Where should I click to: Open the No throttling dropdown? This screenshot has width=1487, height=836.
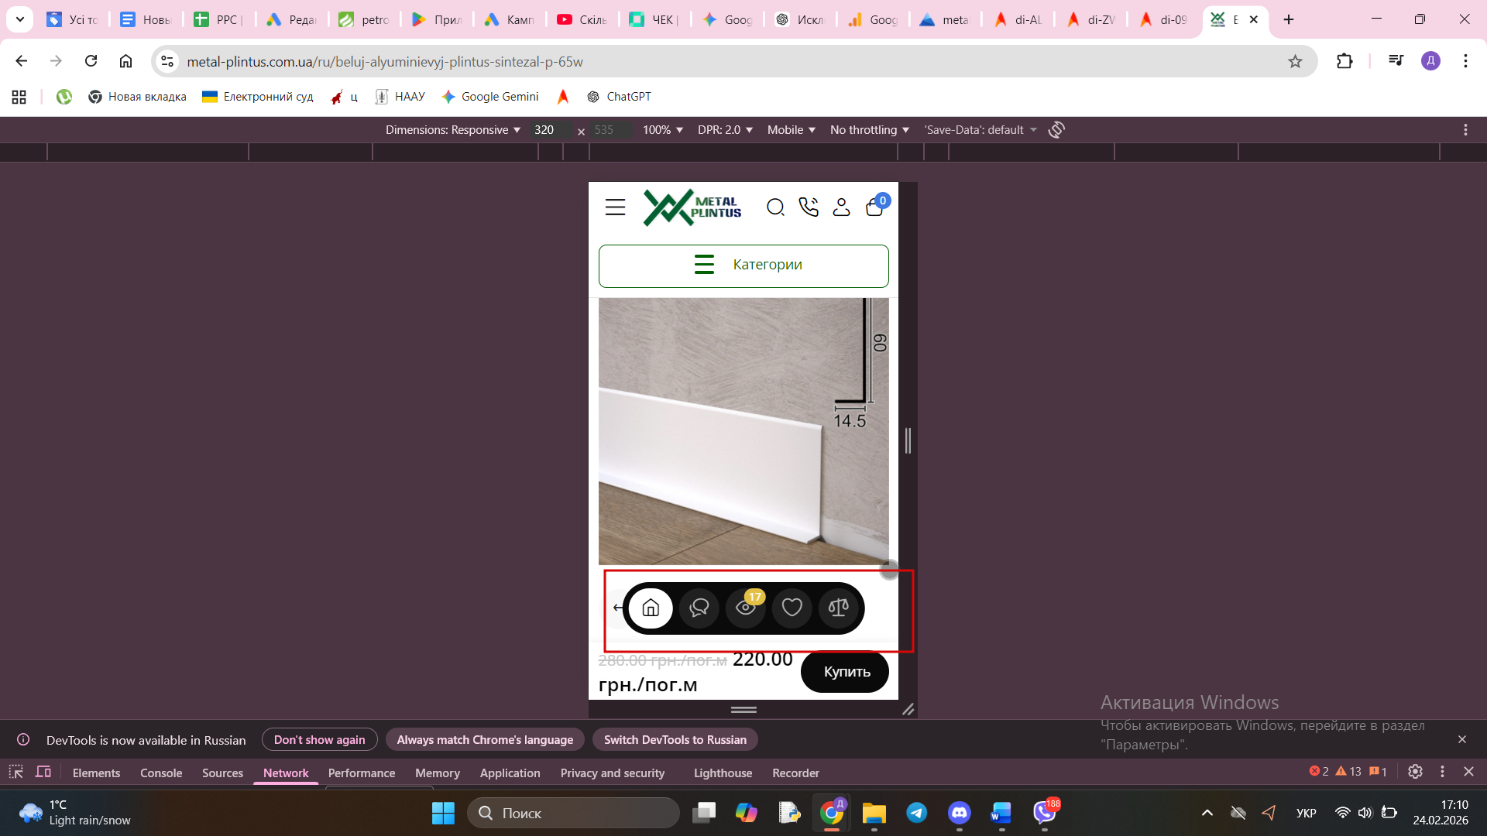[869, 130]
